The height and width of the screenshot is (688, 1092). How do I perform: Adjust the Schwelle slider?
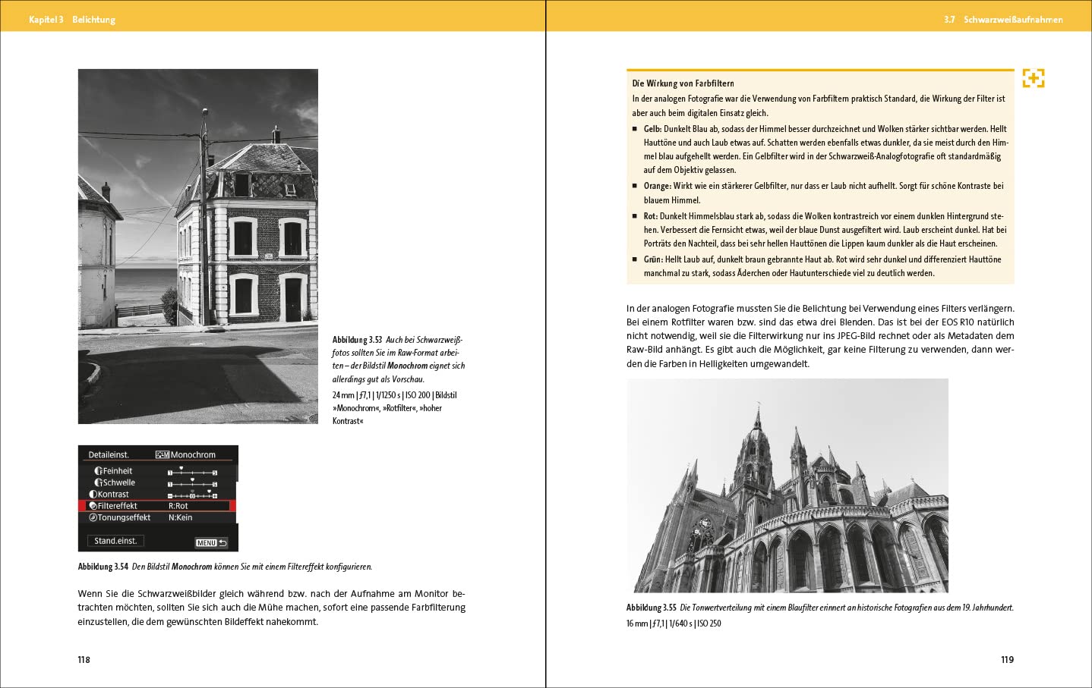pyautogui.click(x=193, y=482)
